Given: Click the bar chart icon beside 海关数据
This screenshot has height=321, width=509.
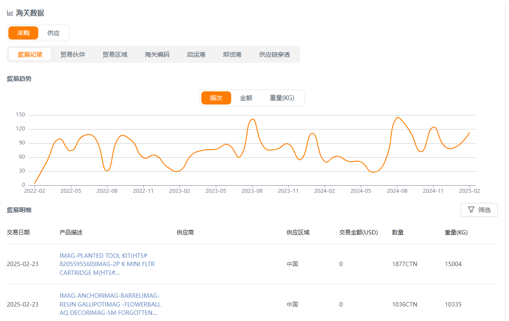Looking at the screenshot, I should (x=10, y=13).
